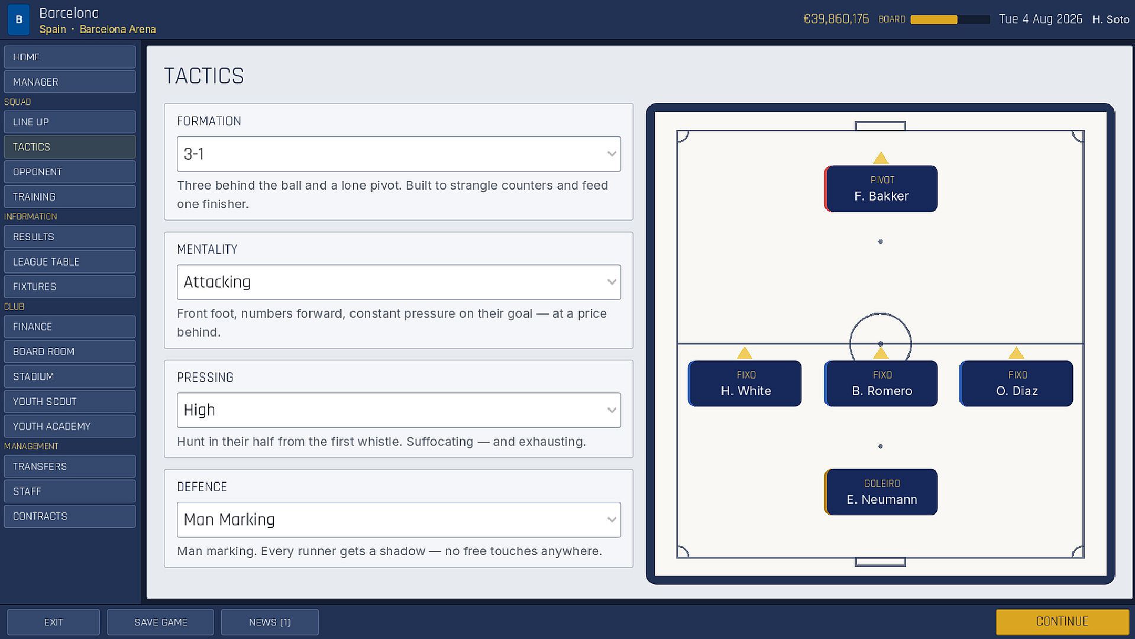Click the yellow arrow above F. Bakker
The height and width of the screenshot is (639, 1135).
coord(880,158)
